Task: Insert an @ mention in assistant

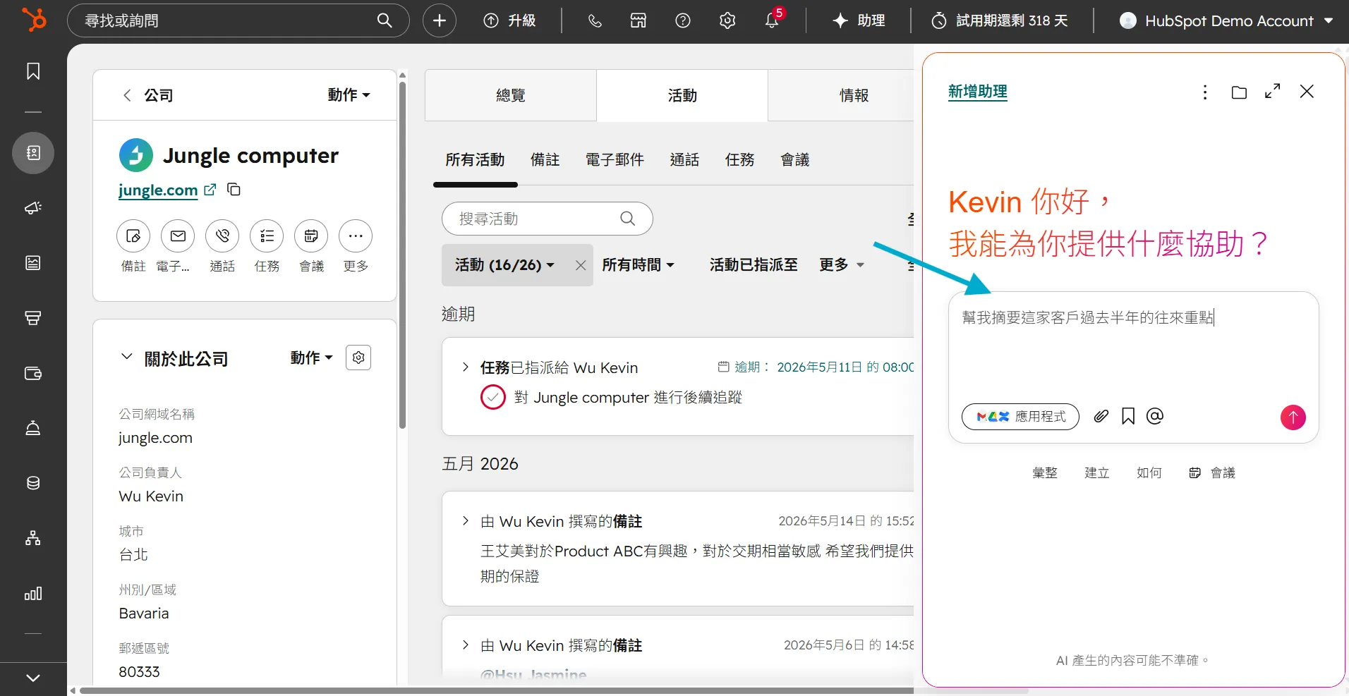Action: click(1155, 417)
